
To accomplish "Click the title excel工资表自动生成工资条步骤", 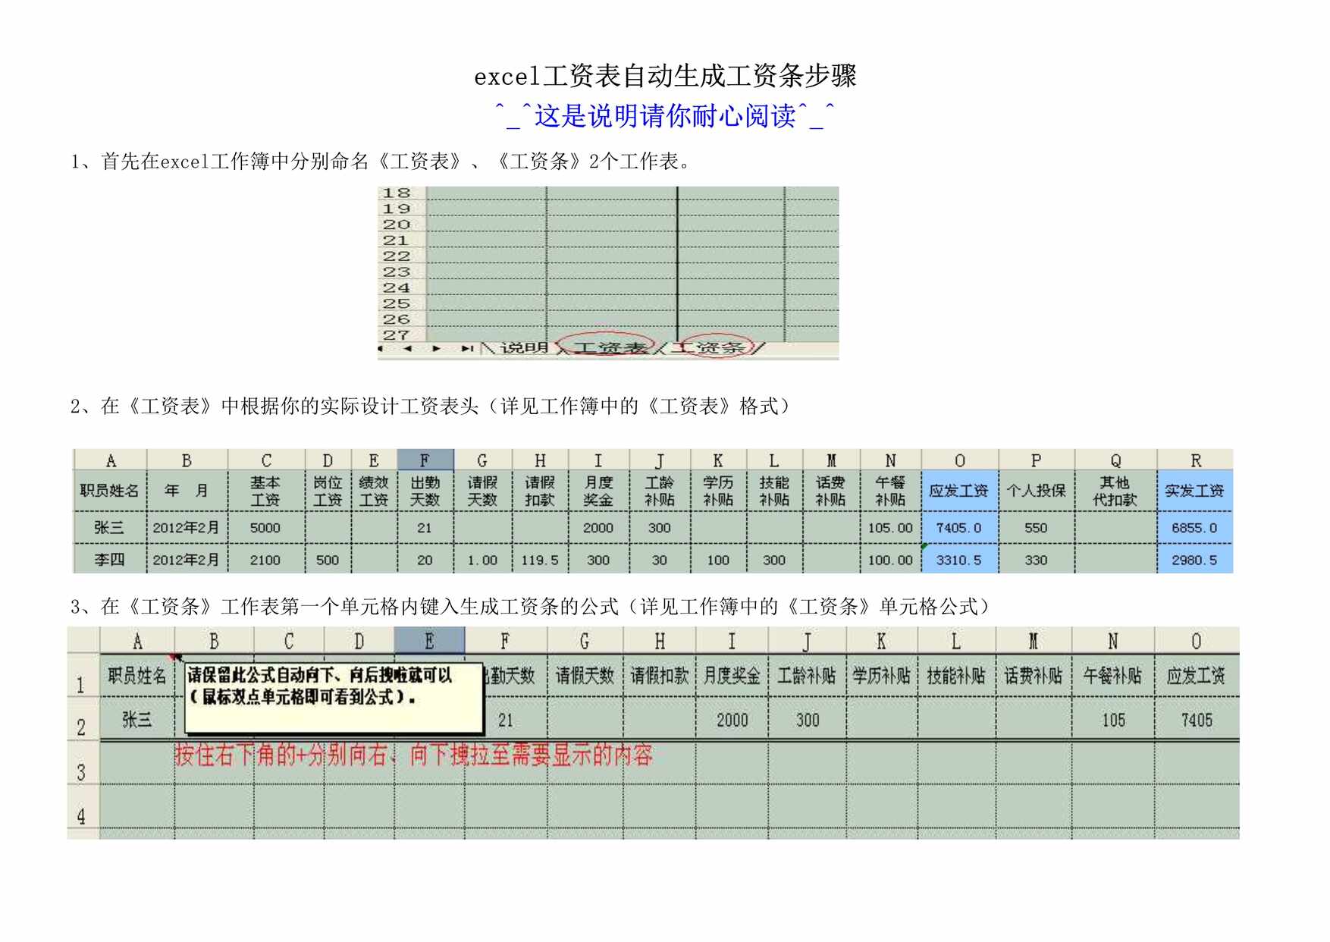I will pyautogui.click(x=665, y=76).
